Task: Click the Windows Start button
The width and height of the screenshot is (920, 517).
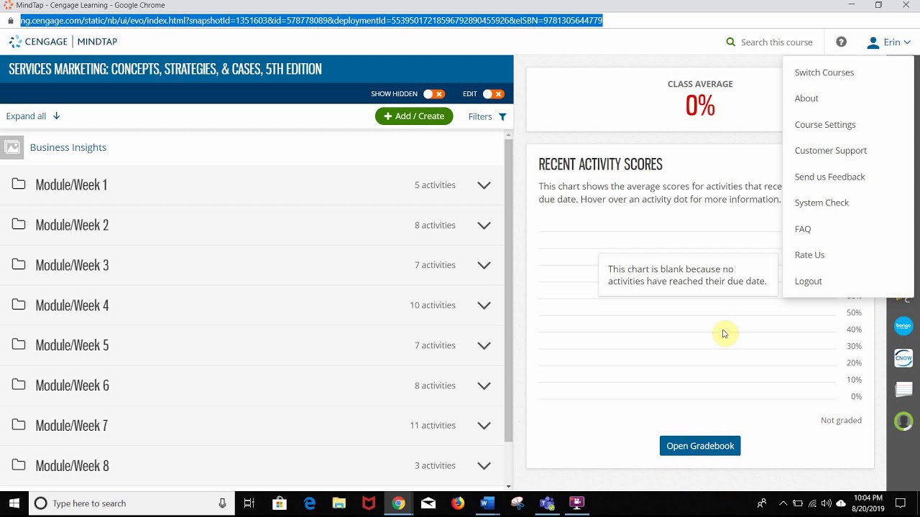Action: [14, 503]
